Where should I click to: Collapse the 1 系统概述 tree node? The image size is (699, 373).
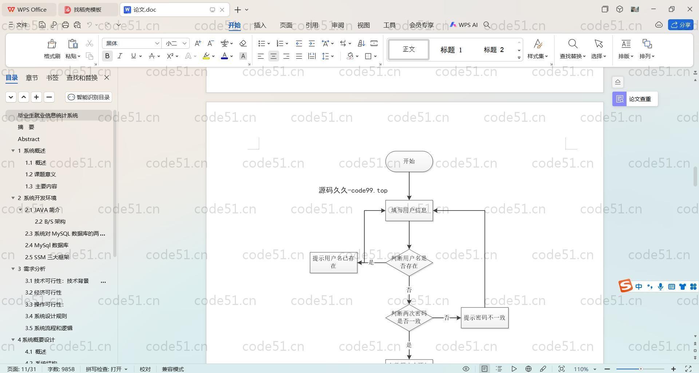tap(13, 151)
